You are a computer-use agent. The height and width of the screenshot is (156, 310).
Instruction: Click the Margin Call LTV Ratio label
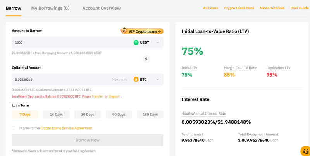(x=240, y=68)
